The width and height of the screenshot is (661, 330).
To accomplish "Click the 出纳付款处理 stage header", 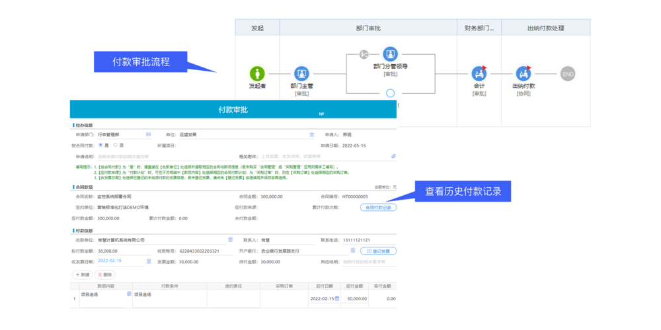I will coord(546,28).
